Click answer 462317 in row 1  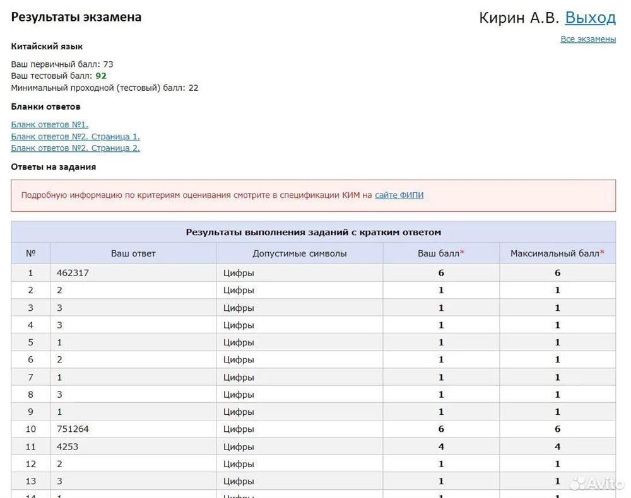click(x=73, y=273)
